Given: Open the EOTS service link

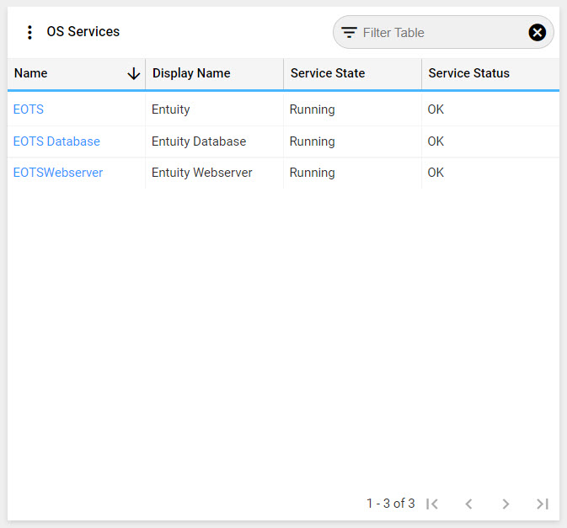Looking at the screenshot, I should (x=28, y=109).
